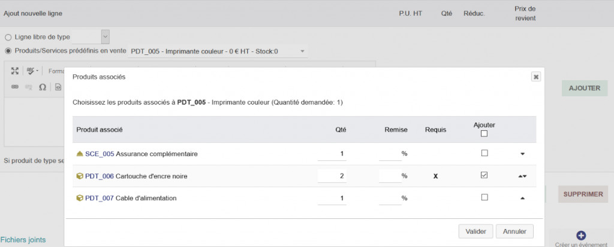The height and width of the screenshot is (247, 614).
Task: Click quantity field for Cartouche d'encre noire
Action: point(332,176)
